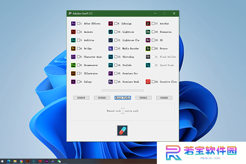Tick the InCopy checkbox

click(x=78, y=82)
